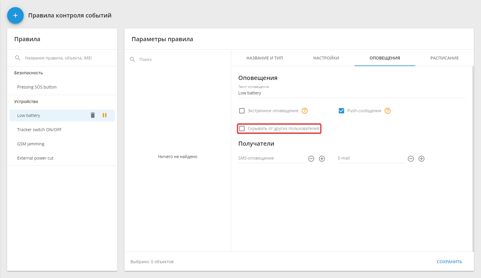The height and width of the screenshot is (278, 481).
Task: Remove SMS recipient with minus icon
Action: pos(311,159)
